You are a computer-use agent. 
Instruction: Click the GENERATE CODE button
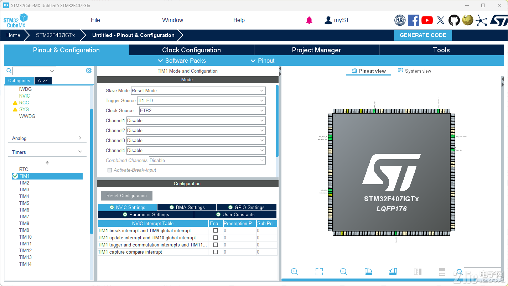pos(423,35)
